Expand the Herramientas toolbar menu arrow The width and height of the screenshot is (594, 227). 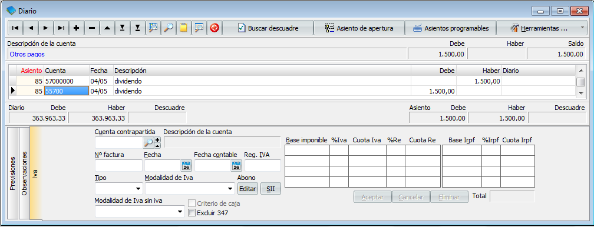pyautogui.click(x=582, y=28)
